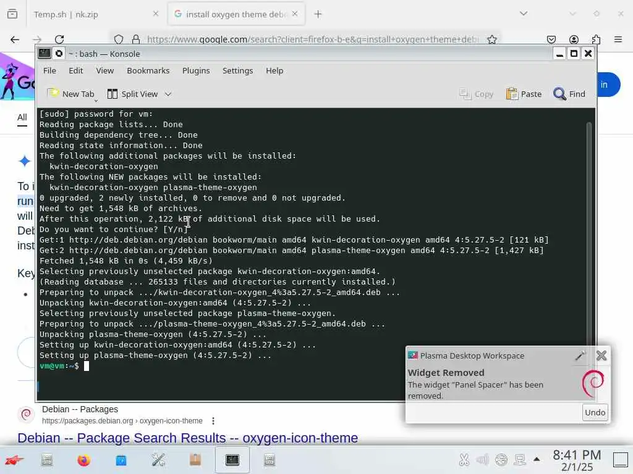Close the Widget Removed notification
633x474 pixels.
click(601, 355)
